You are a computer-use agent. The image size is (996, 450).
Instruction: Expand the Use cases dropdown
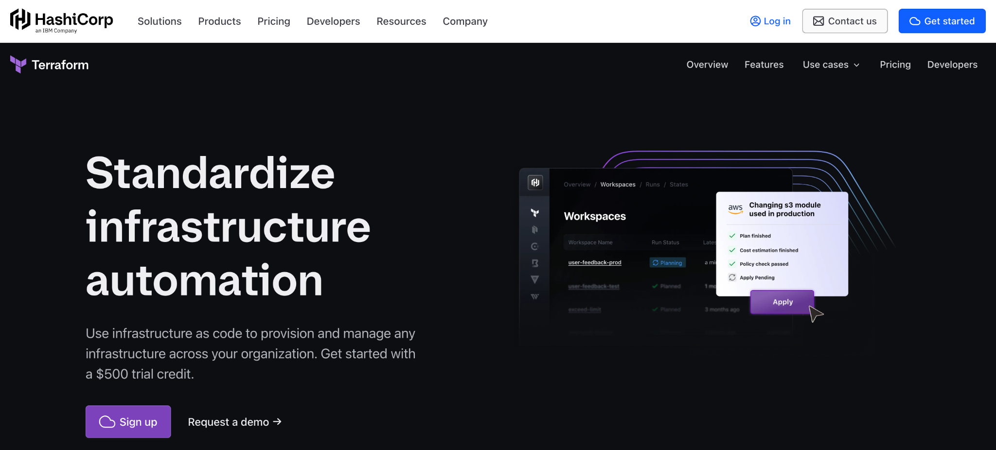[x=831, y=65]
